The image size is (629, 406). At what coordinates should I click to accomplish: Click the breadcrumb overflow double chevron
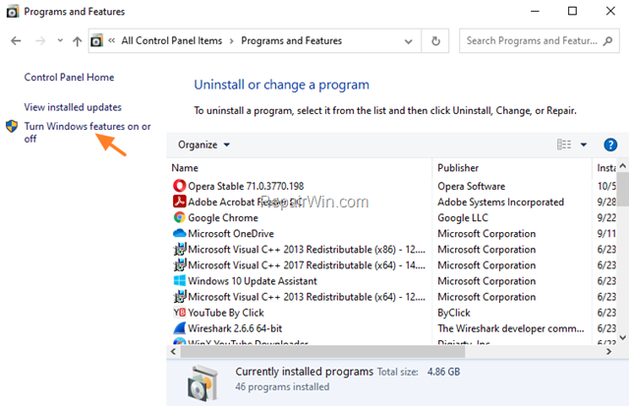point(111,40)
